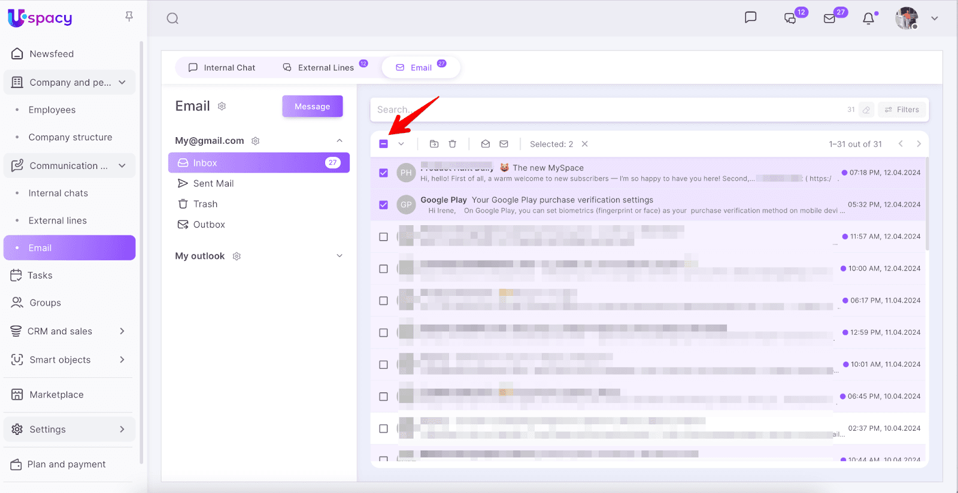The width and height of the screenshot is (958, 493).
Task: Open the Filters button
Action: [902, 110]
